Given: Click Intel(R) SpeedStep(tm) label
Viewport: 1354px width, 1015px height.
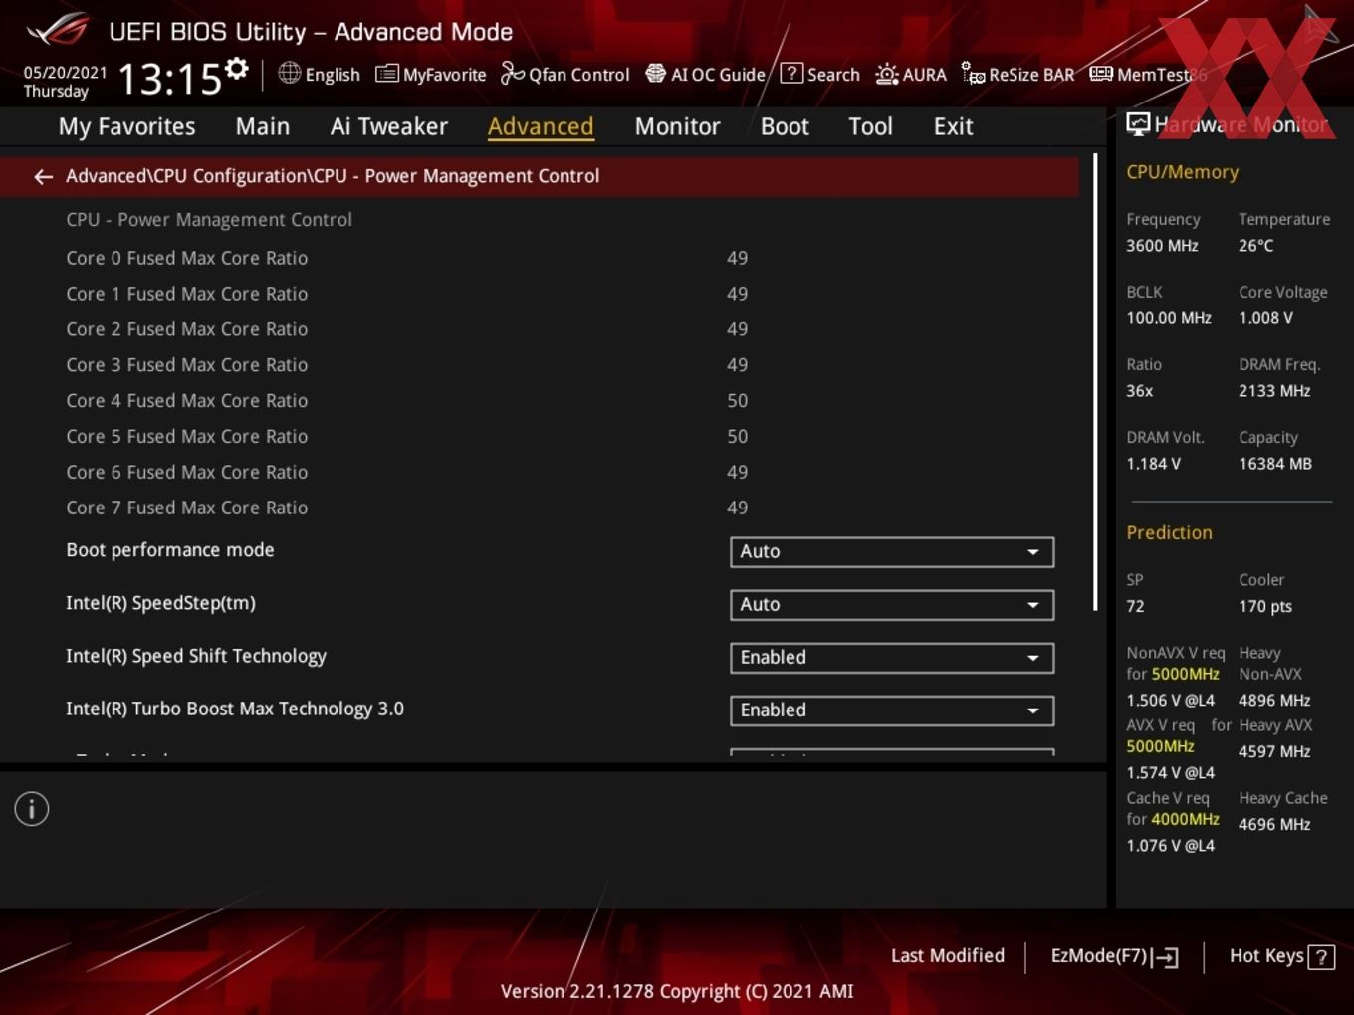Looking at the screenshot, I should (160, 603).
